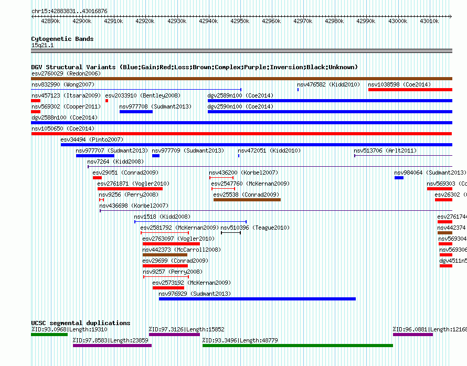The width and height of the screenshot is (467, 366).
Task: Click nsv984064 (Sudmant2013) label
Action: tap(430, 173)
